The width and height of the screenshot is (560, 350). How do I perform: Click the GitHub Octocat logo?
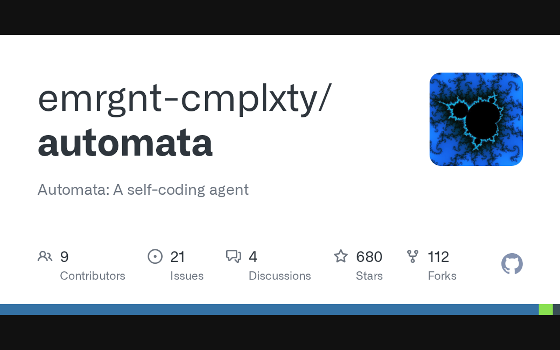(512, 264)
